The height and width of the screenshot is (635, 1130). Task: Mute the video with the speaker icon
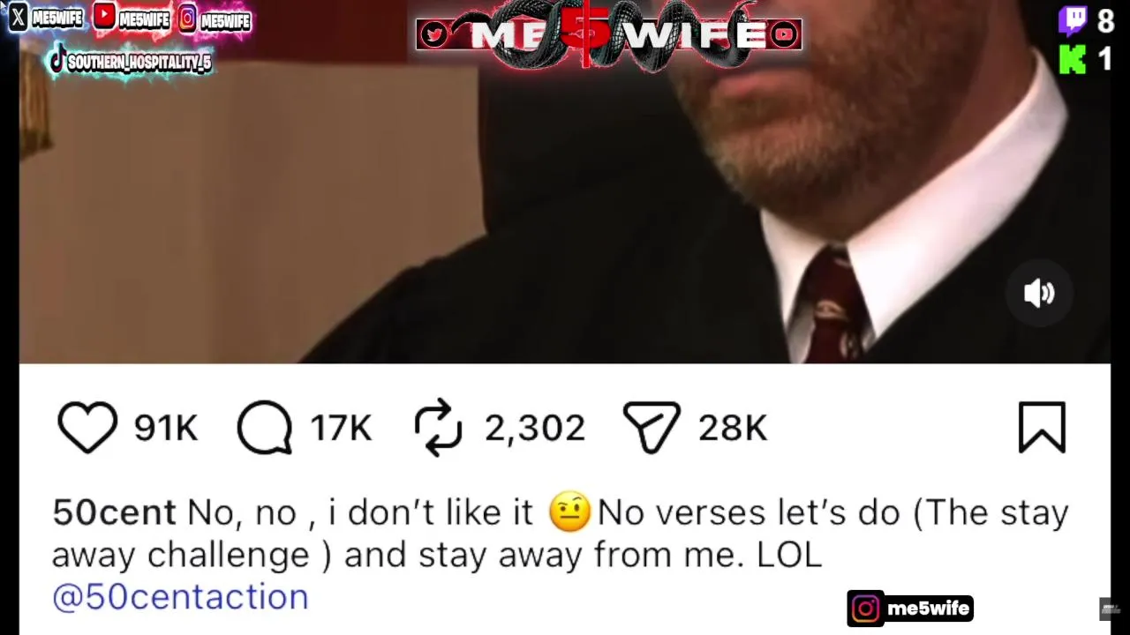coord(1039,293)
